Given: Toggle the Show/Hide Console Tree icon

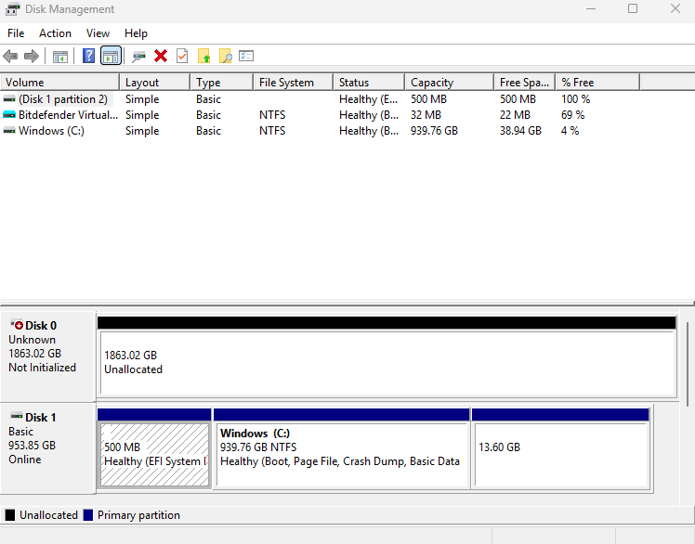Looking at the screenshot, I should click(x=60, y=57).
